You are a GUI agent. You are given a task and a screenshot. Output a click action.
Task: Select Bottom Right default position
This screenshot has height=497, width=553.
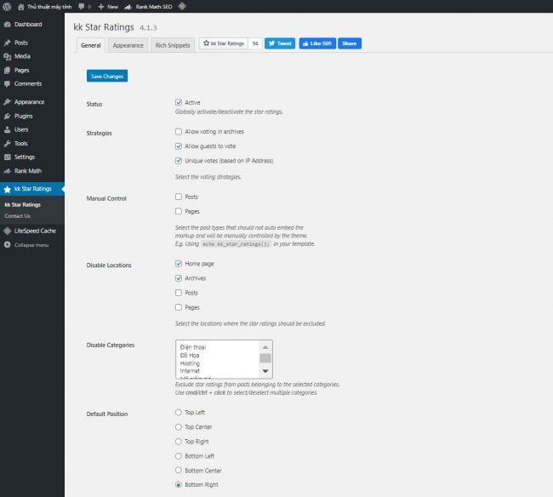[179, 484]
